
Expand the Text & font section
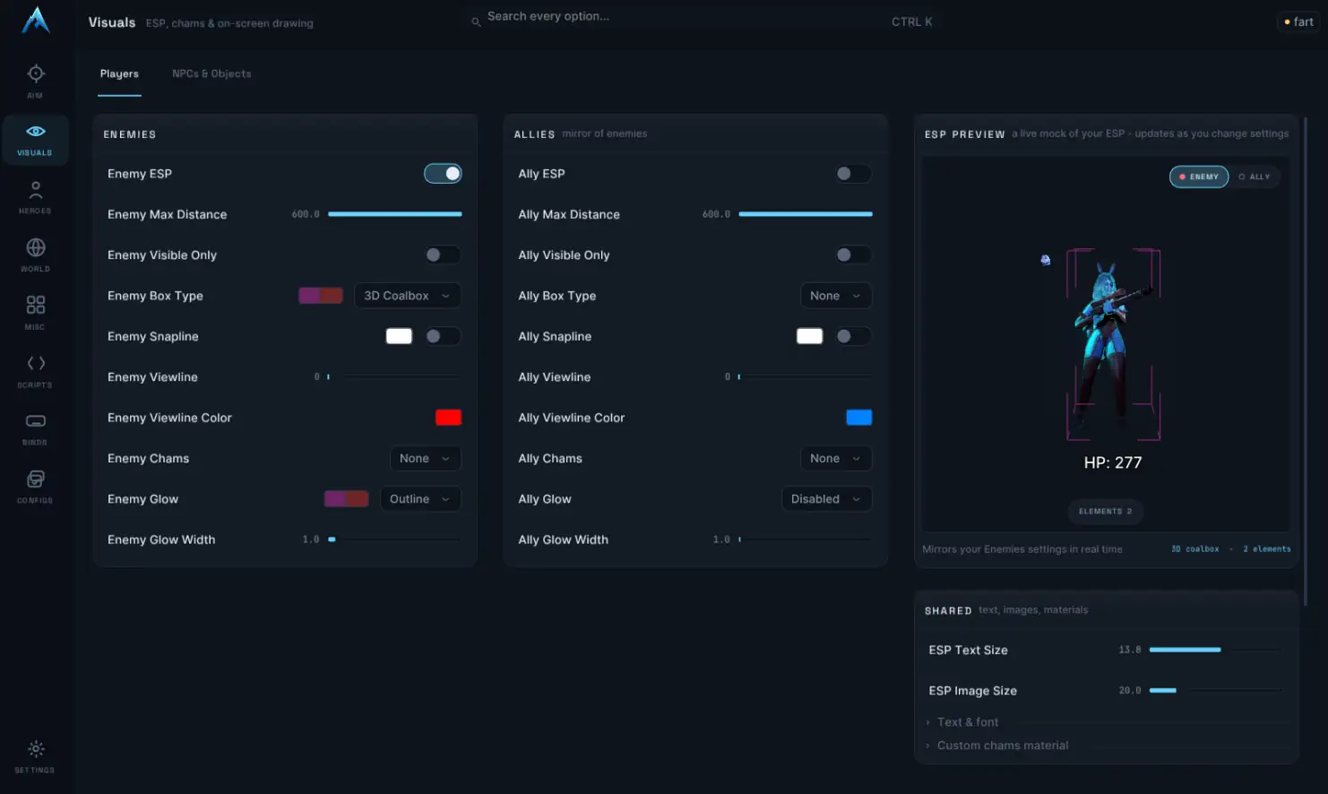pos(967,722)
